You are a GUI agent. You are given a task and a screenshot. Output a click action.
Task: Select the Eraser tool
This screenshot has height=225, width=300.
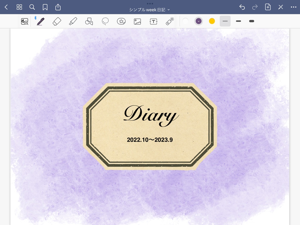point(57,21)
